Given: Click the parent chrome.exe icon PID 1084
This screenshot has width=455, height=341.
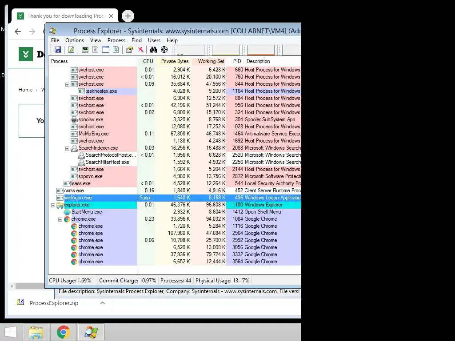Looking at the screenshot, I should pos(67,219).
